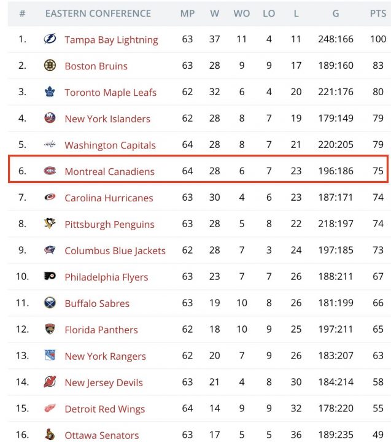The width and height of the screenshot is (391, 442).
Task: Select the New York Rangers link
Action: 105,357
